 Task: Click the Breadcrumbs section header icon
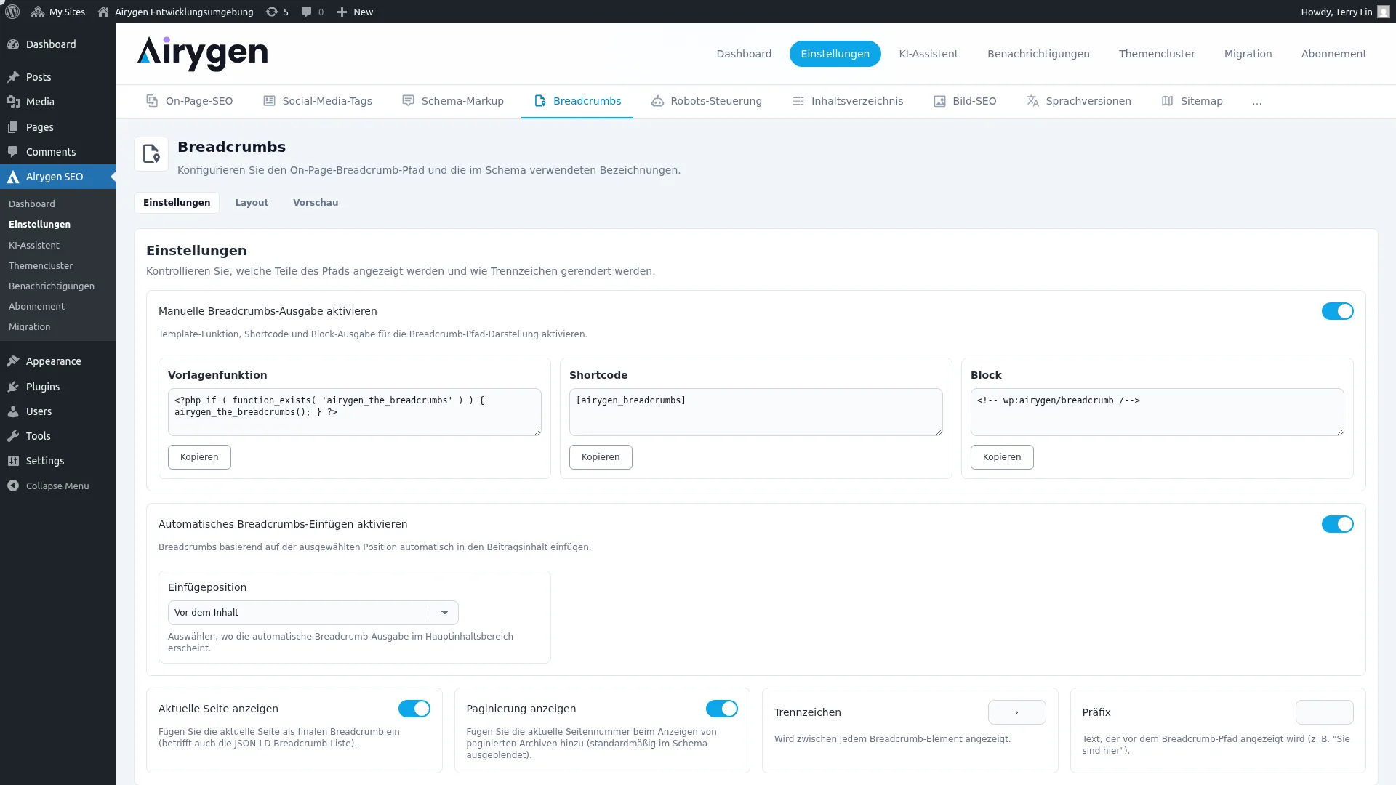click(x=151, y=154)
